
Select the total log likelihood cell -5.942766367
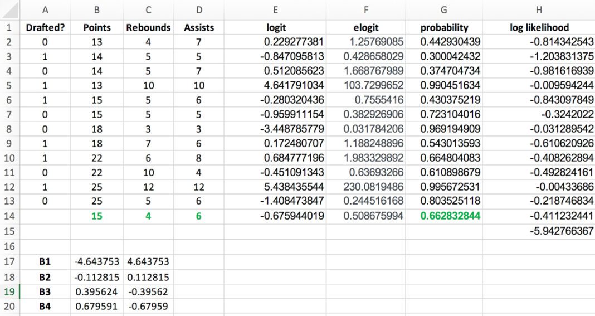(539, 231)
